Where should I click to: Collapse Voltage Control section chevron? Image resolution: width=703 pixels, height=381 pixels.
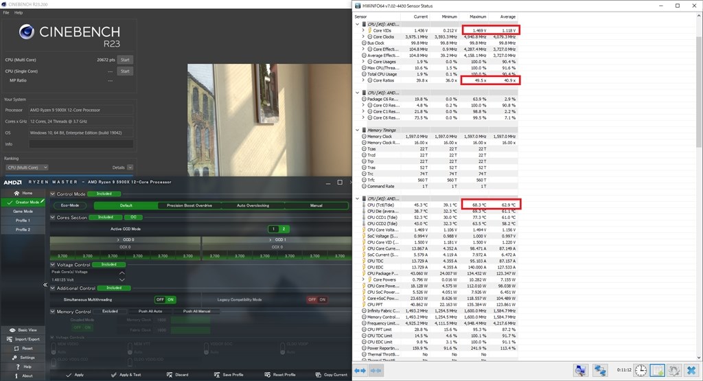tap(52, 265)
